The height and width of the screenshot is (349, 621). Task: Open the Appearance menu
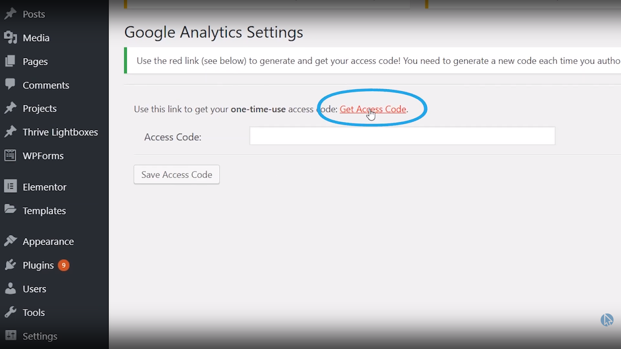(x=48, y=242)
